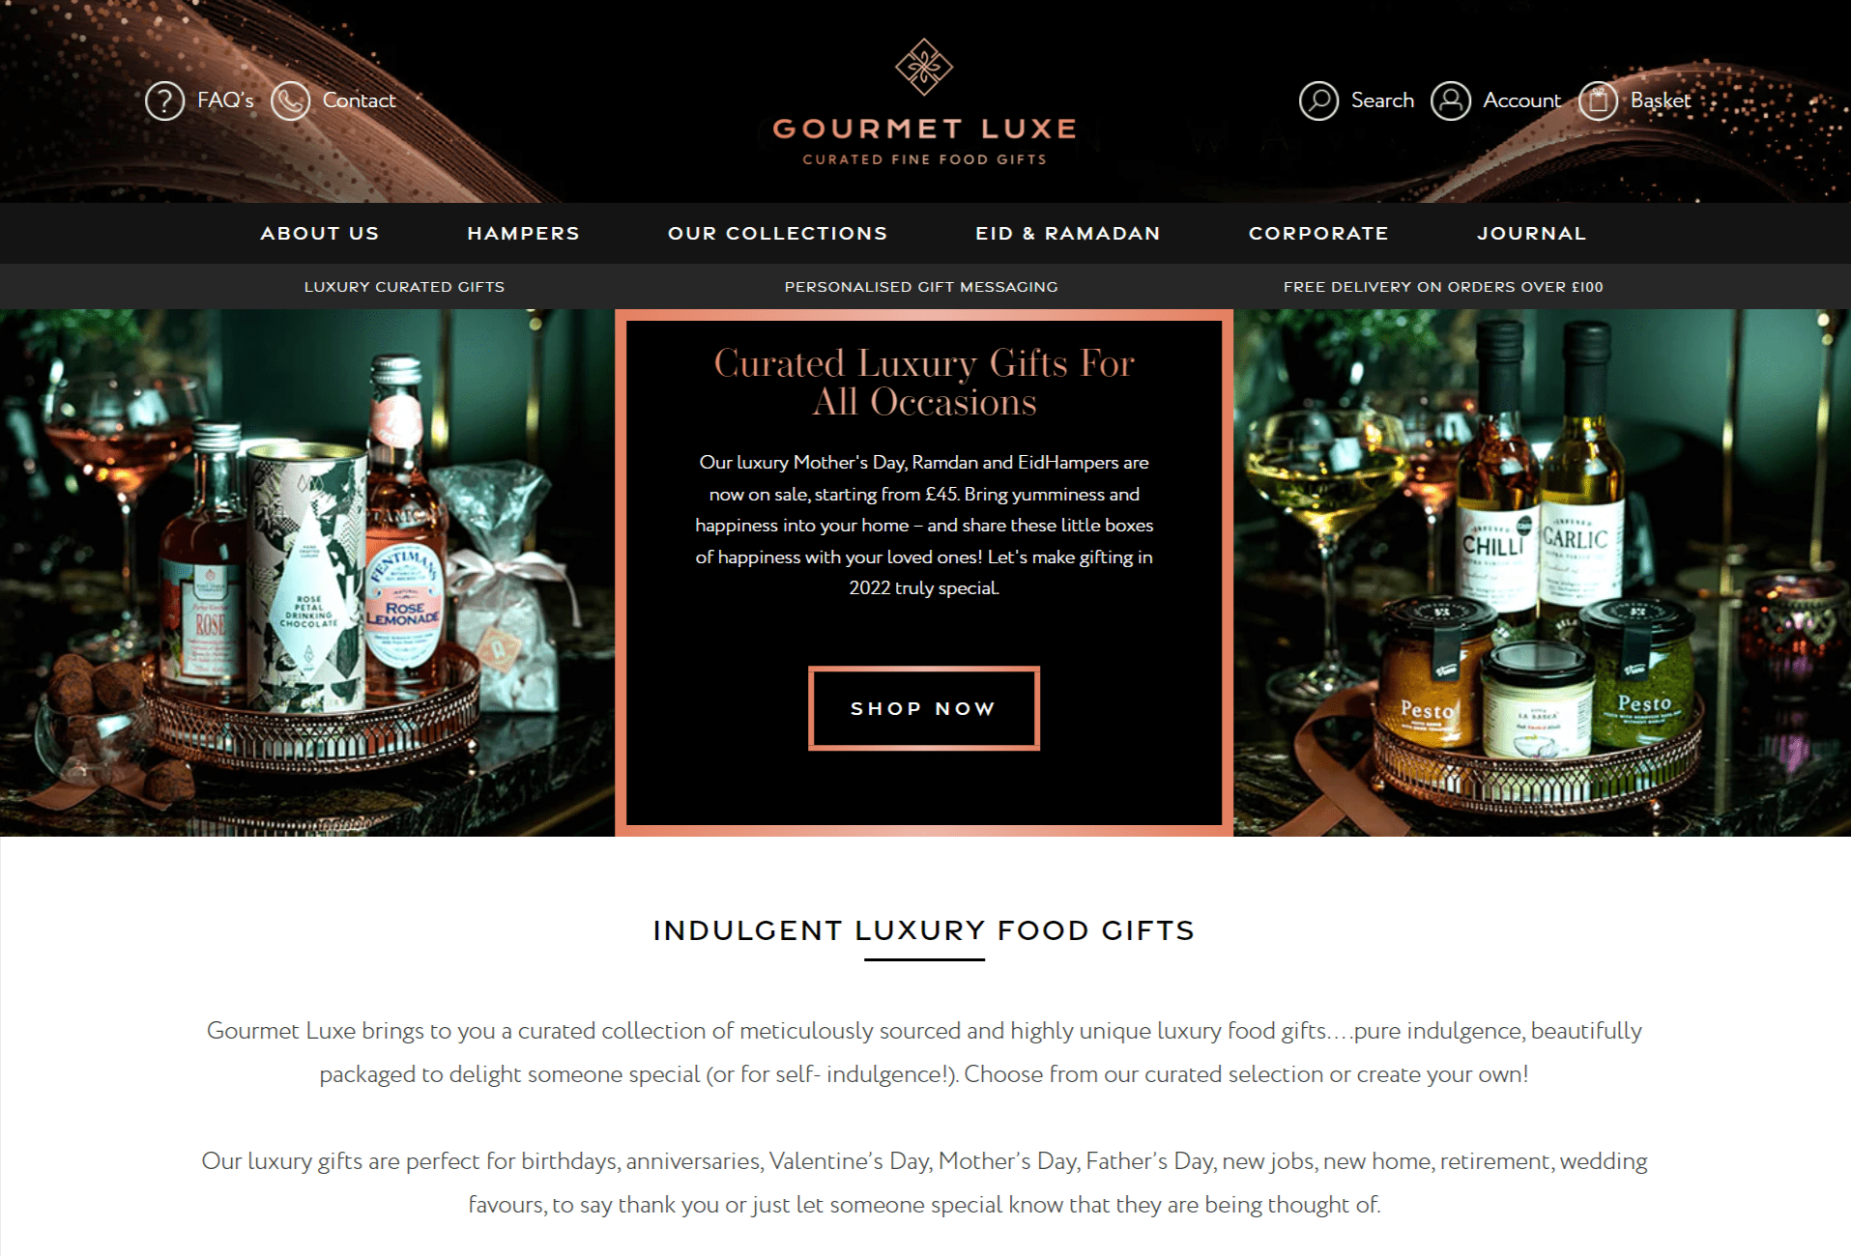Click the Account text link
This screenshot has width=1851, height=1256.
(x=1521, y=100)
